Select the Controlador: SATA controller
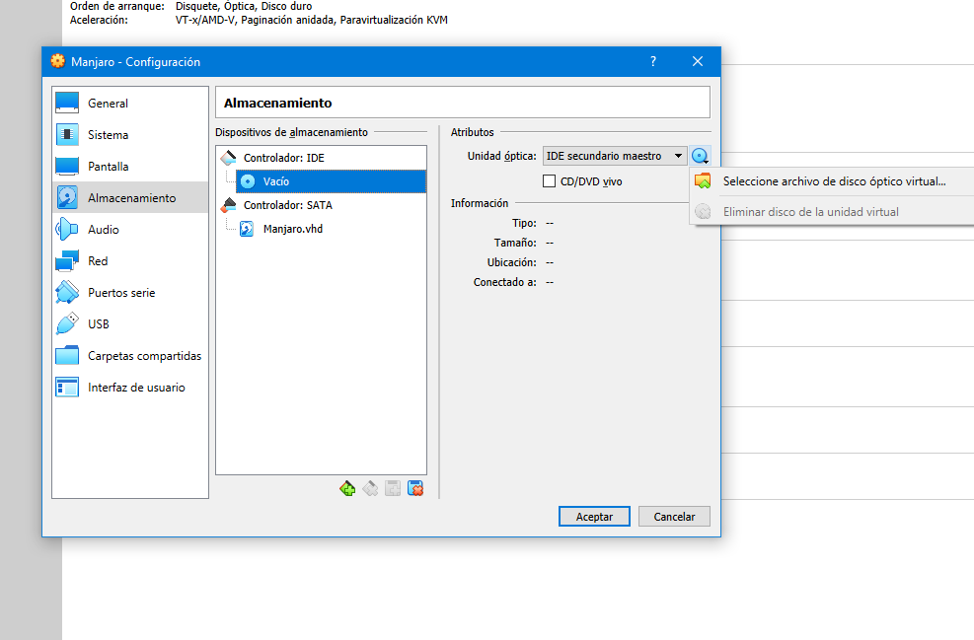Viewport: 974px width, 640px height. point(321,205)
